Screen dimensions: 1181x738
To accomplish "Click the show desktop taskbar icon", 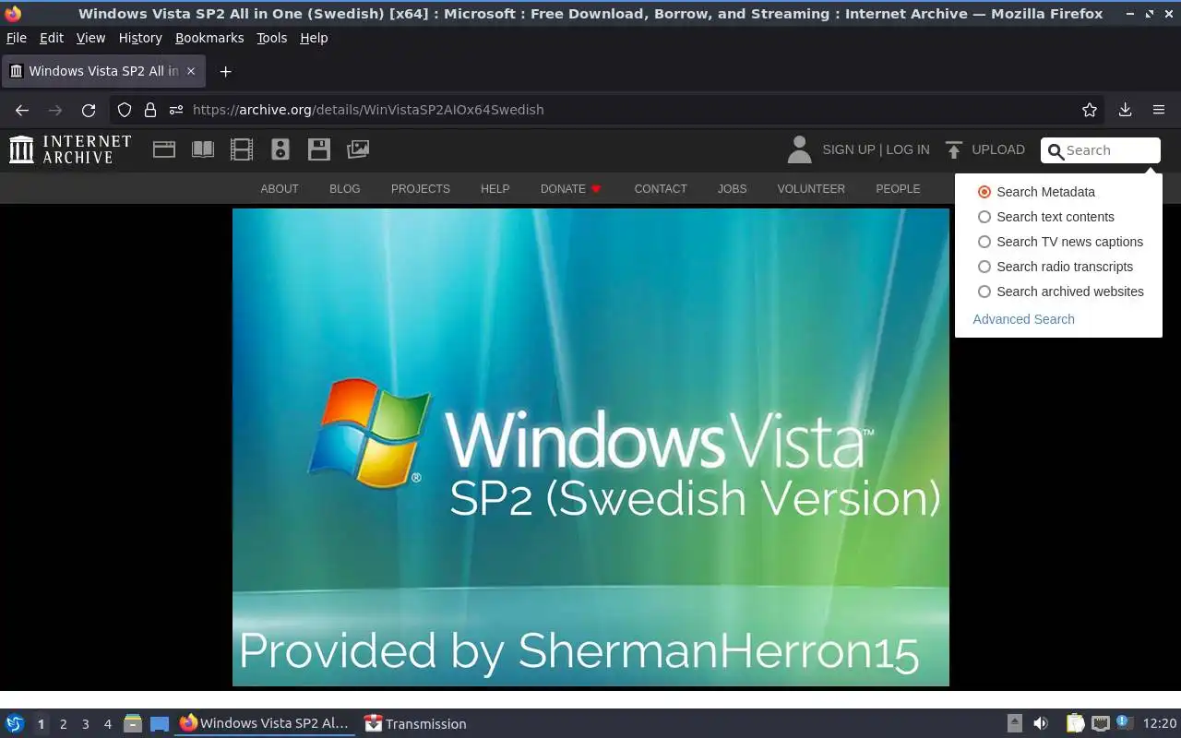I will point(160,724).
